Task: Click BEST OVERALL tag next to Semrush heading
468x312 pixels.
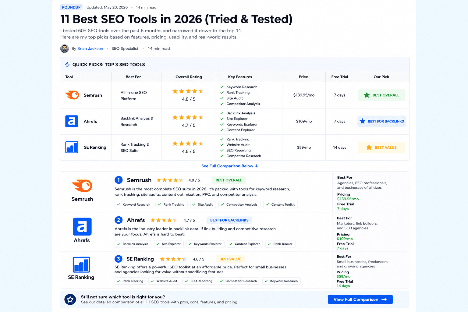Action: click(x=229, y=180)
